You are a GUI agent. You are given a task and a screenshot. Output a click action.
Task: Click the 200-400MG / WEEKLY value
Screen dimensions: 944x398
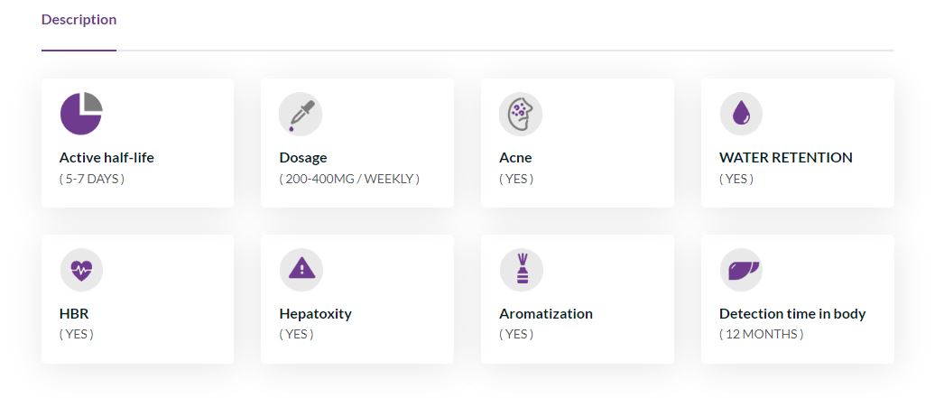[x=349, y=179]
